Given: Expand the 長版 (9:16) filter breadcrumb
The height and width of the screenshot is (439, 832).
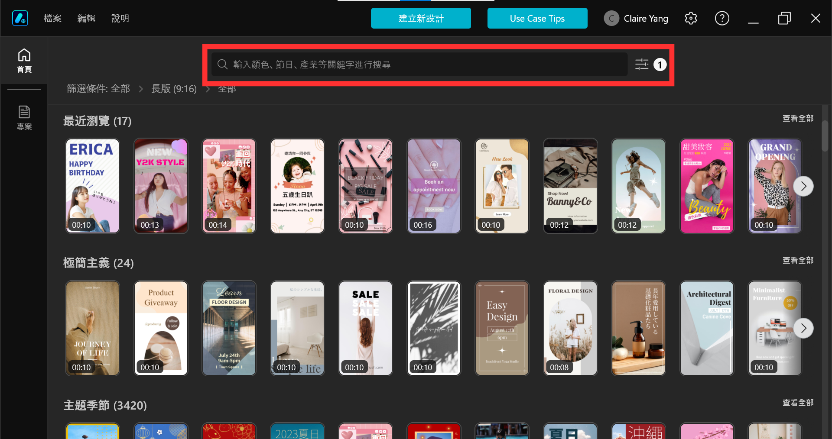Looking at the screenshot, I should coord(174,89).
